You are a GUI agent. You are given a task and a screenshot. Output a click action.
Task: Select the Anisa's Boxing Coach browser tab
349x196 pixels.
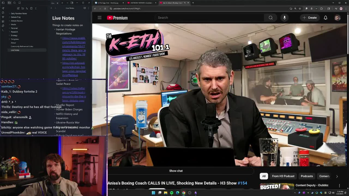pyautogui.click(x=174, y=3)
